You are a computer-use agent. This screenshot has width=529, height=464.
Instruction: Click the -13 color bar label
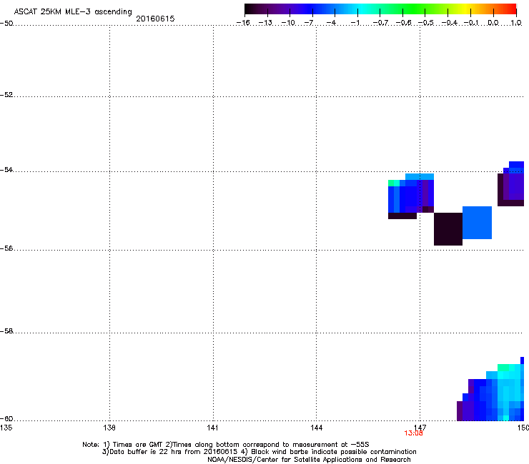pos(265,23)
